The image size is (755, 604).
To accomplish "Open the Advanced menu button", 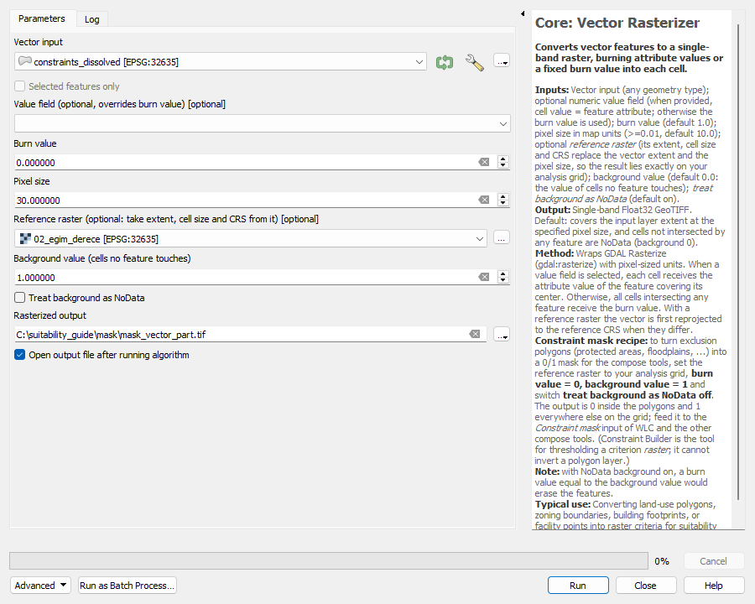I will pos(41,586).
